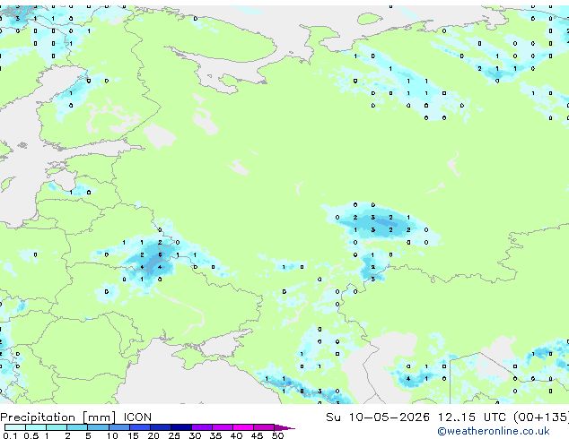Pick the 10–15 mm blue legend swatch
This screenshot has height=439, width=569.
point(118,427)
